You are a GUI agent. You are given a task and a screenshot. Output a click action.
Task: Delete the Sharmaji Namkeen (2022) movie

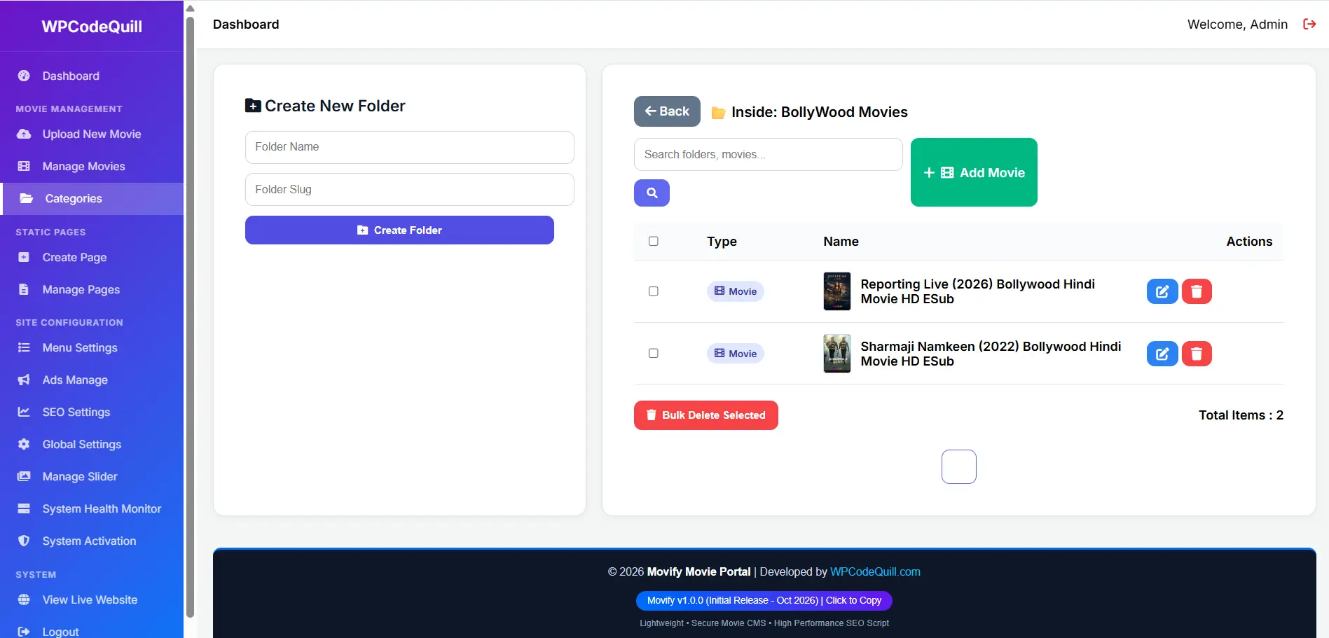[1197, 354]
